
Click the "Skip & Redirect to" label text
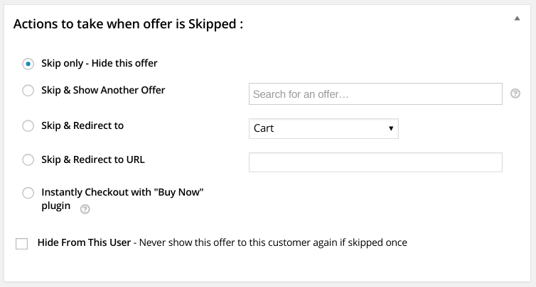tap(82, 125)
